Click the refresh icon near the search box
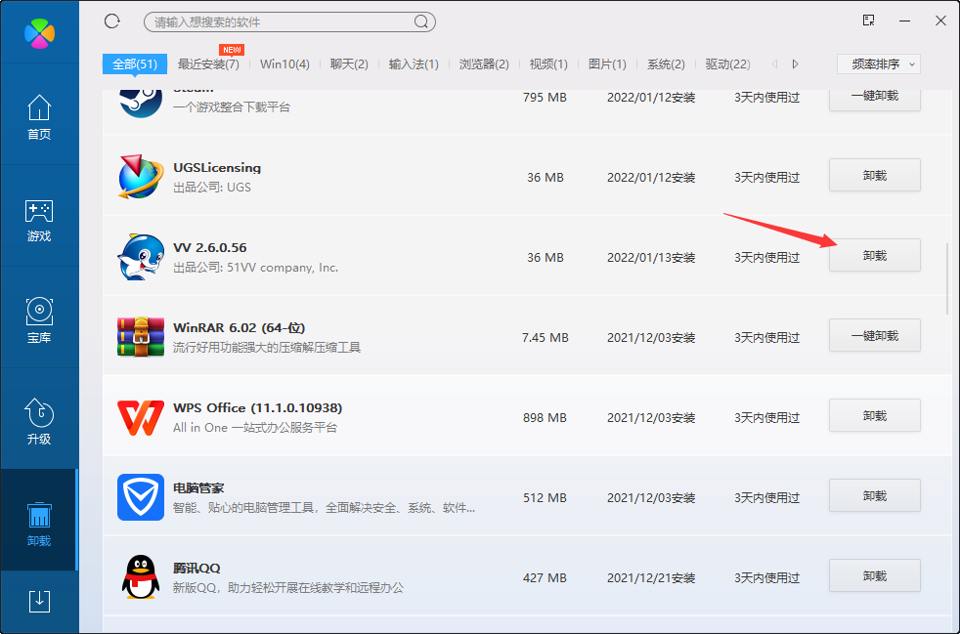Viewport: 960px width, 634px height. click(111, 20)
